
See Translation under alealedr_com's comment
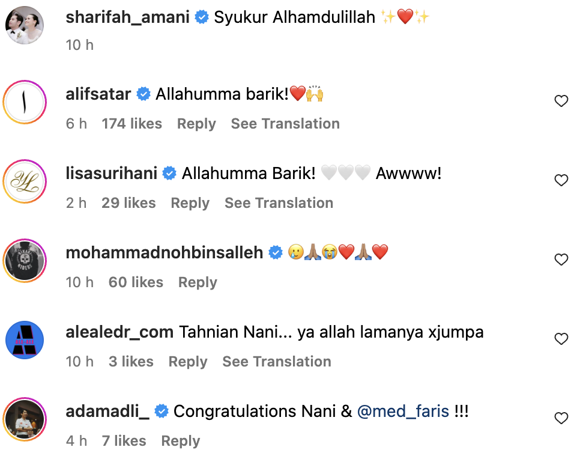coord(276,362)
